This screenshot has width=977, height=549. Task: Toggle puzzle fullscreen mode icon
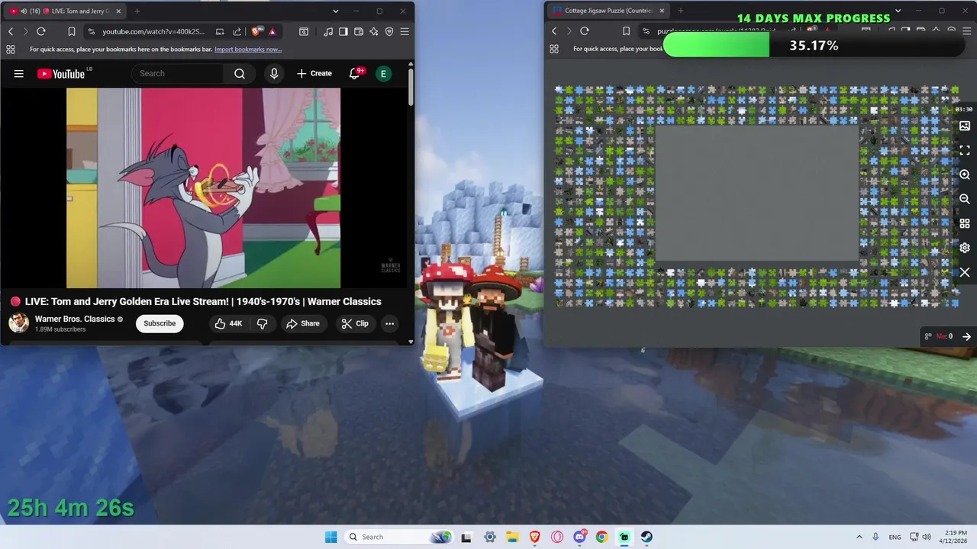pyautogui.click(x=965, y=150)
